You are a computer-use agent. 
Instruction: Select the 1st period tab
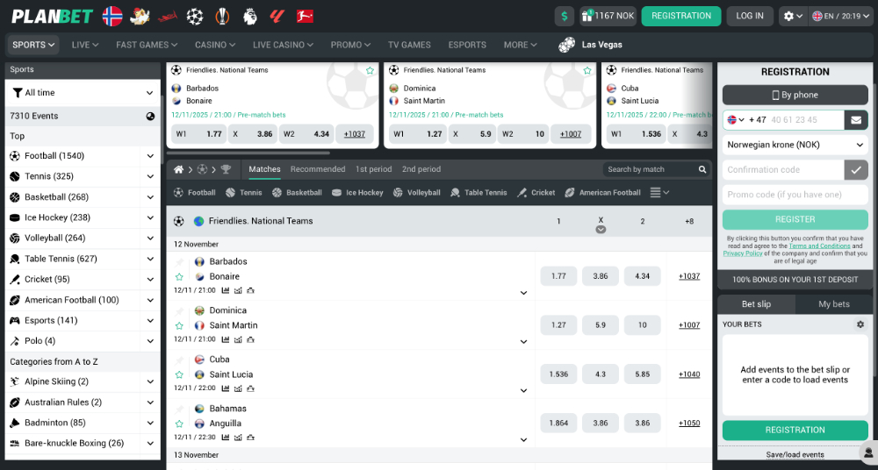[373, 169]
